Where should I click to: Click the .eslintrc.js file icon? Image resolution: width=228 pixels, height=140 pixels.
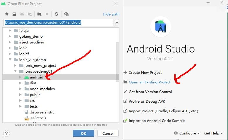(26, 118)
